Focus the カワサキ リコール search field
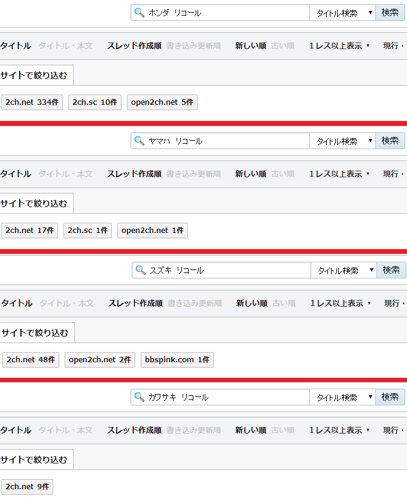Image resolution: width=407 pixels, height=497 pixels. (x=220, y=397)
